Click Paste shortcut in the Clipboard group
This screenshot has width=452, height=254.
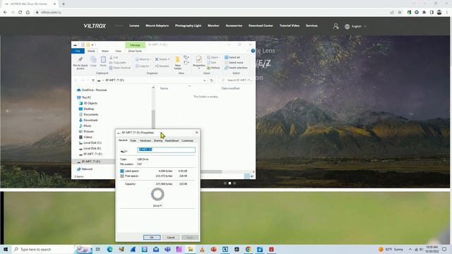120,68
